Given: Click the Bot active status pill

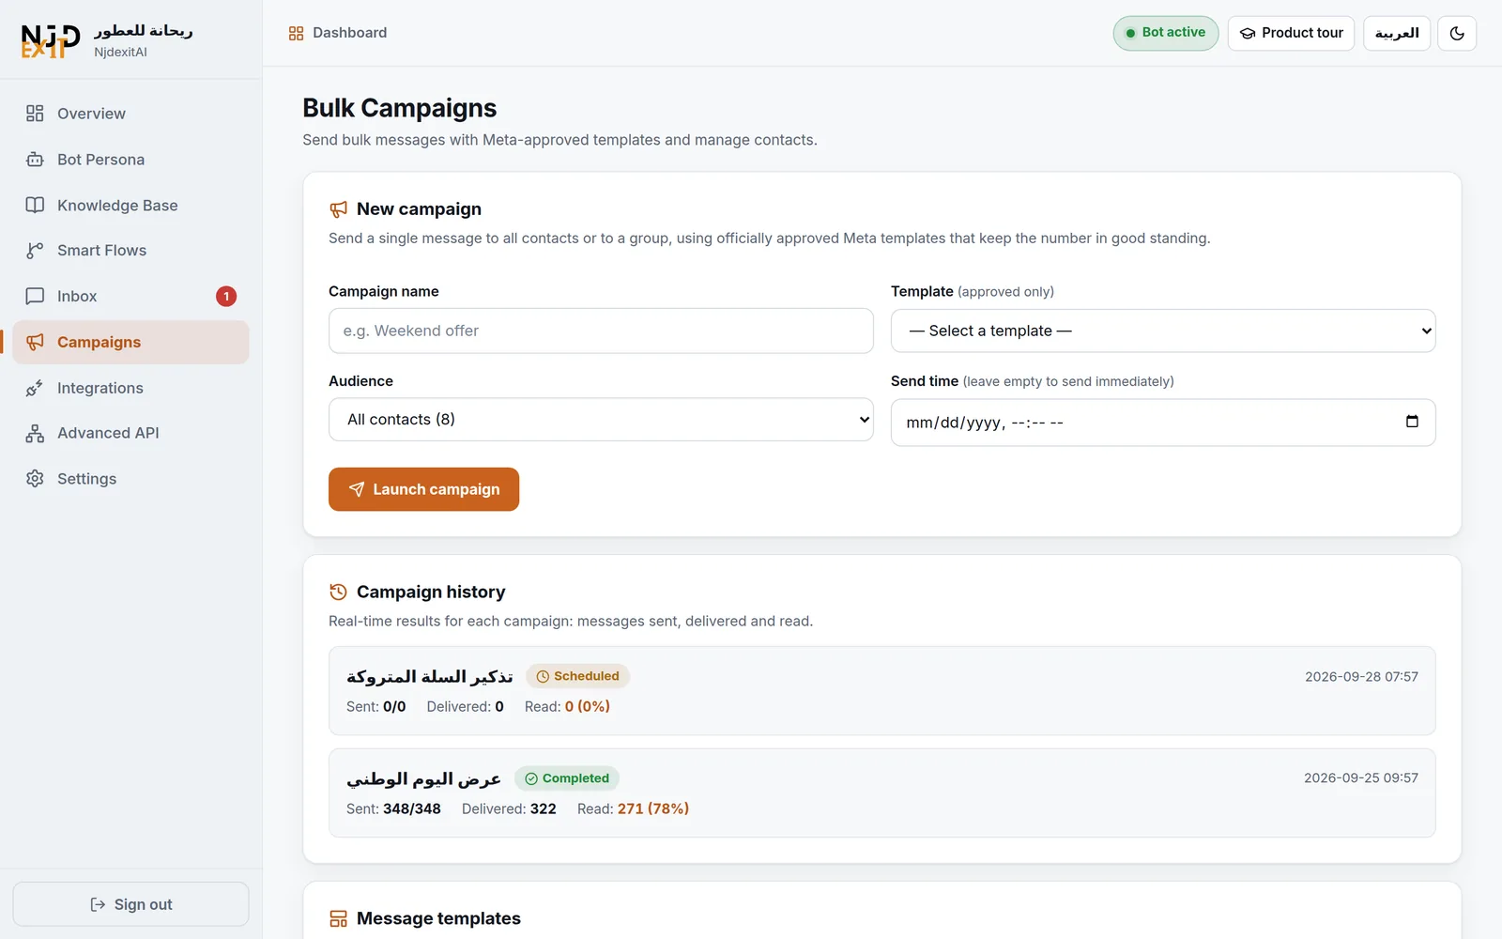Looking at the screenshot, I should (x=1166, y=33).
